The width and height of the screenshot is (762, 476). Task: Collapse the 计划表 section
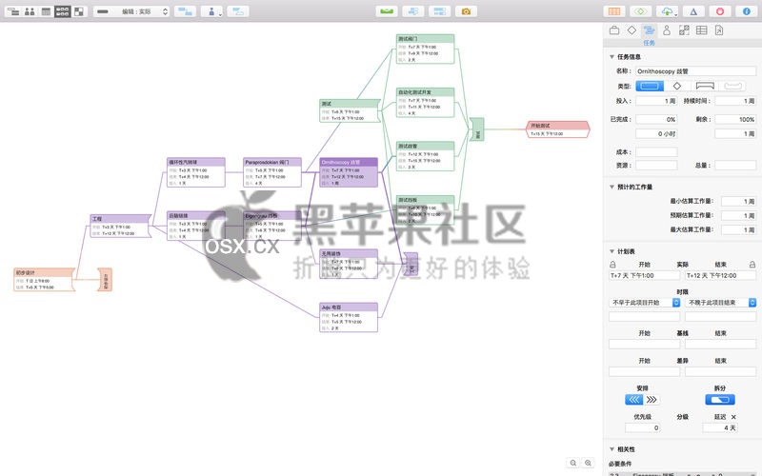612,251
